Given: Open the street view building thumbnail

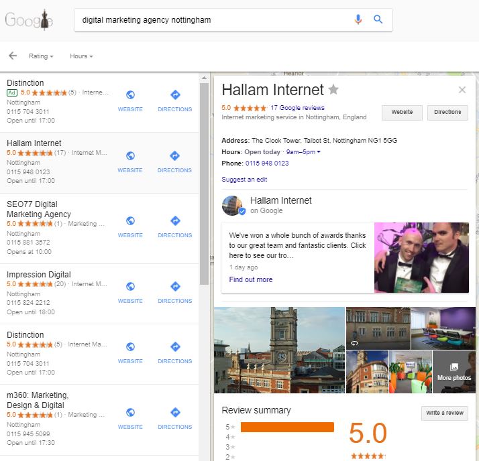Looking at the screenshot, I should (378, 328).
